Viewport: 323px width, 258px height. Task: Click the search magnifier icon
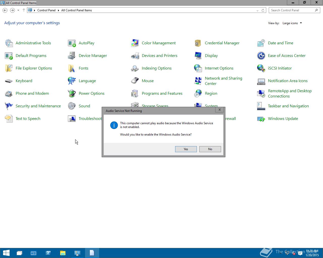(x=316, y=10)
